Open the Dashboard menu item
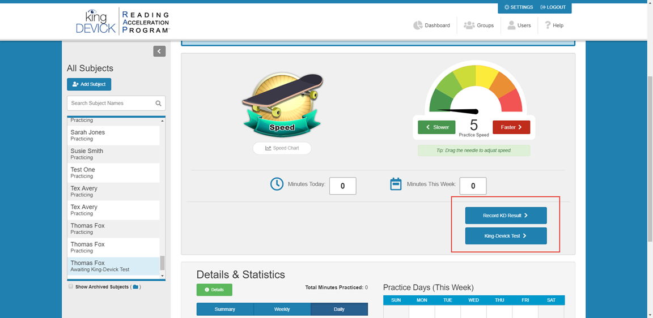The width and height of the screenshot is (653, 318). [x=431, y=25]
